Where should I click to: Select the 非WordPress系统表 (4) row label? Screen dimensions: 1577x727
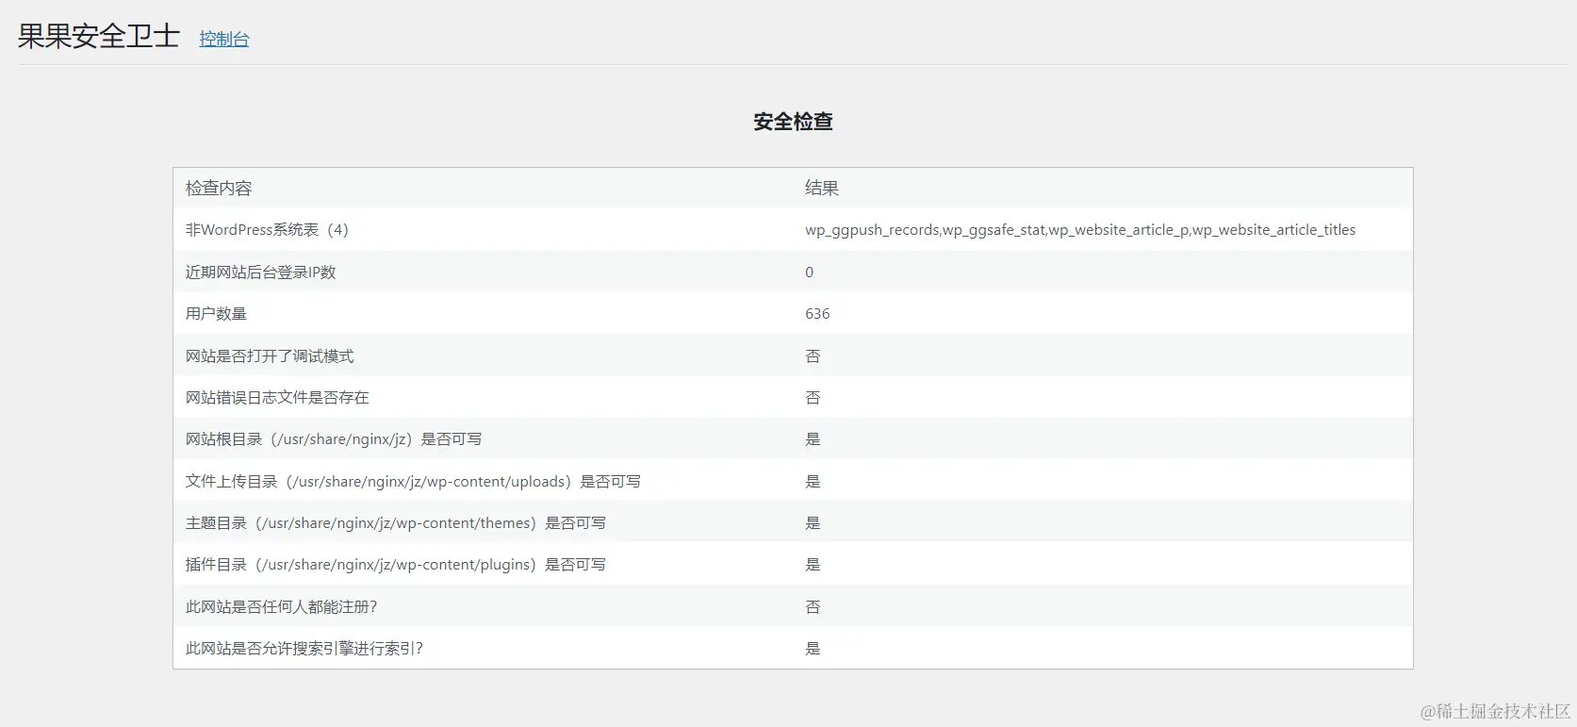tap(268, 230)
